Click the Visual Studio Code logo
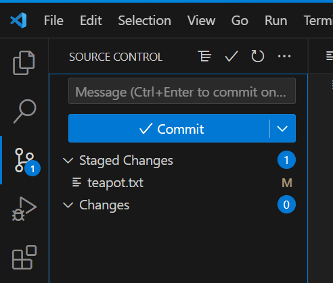This screenshot has height=283, width=333. tap(18, 20)
